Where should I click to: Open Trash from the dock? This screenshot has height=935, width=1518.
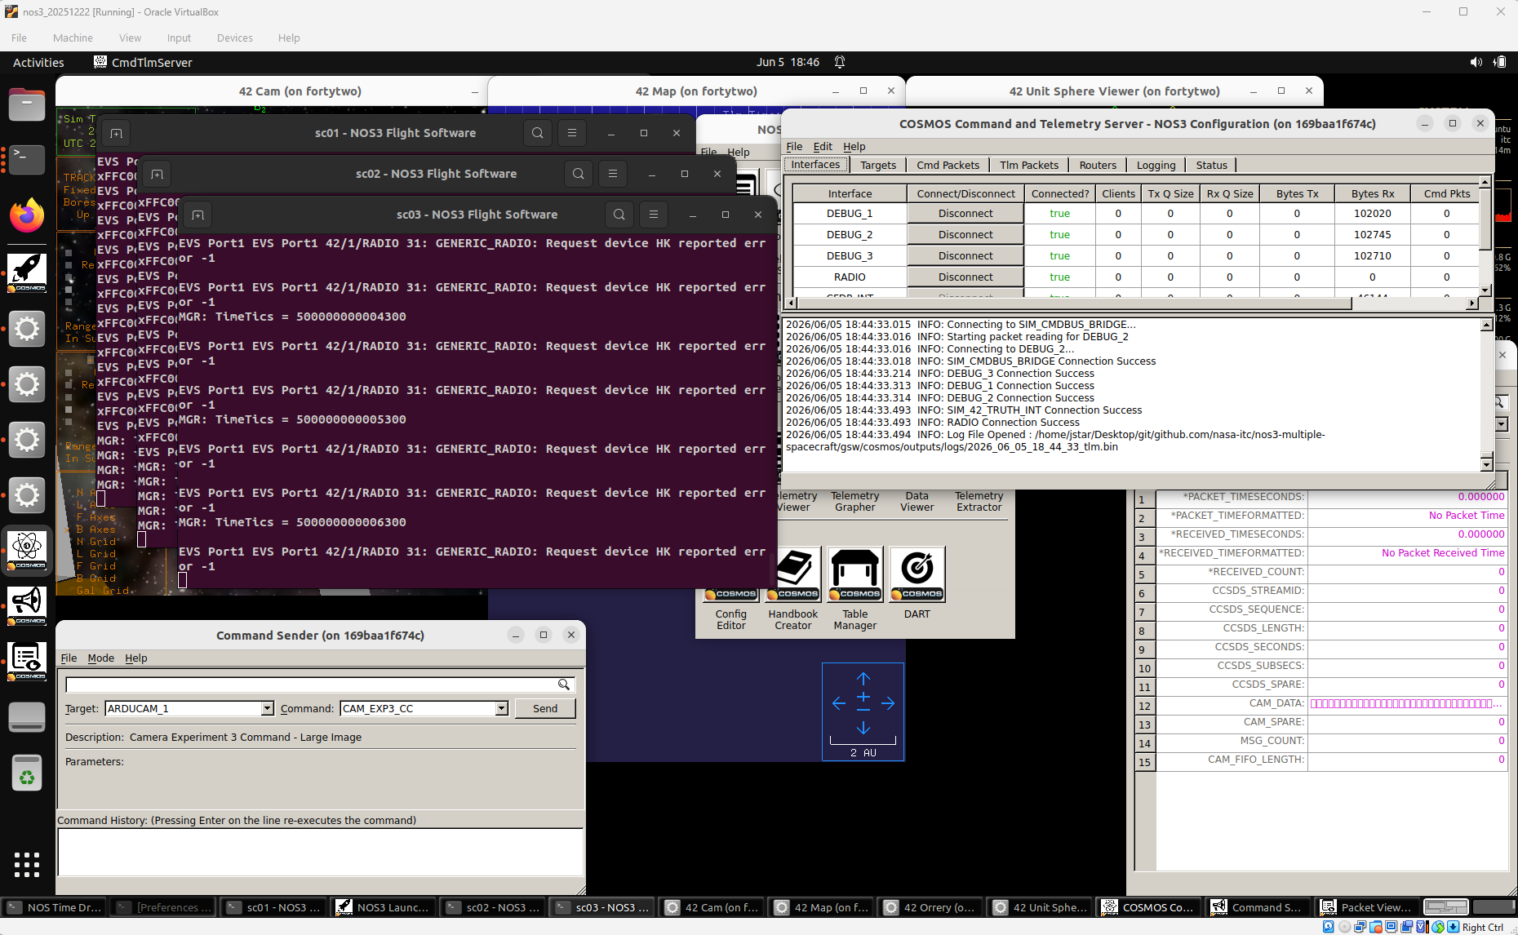(27, 772)
